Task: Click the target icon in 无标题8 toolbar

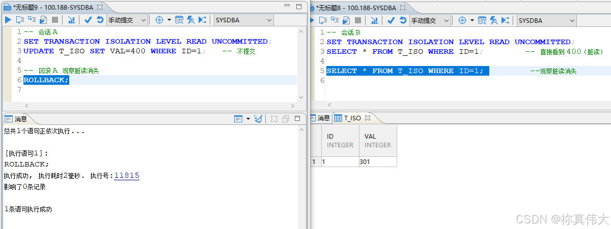Action: tap(462, 20)
